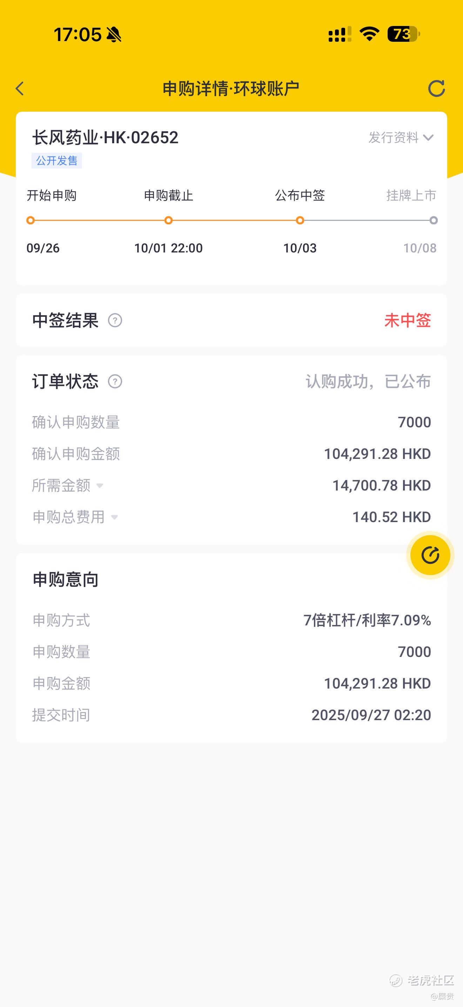Tap the battery indicator in status bar
This screenshot has height=1007, width=463.
coord(404,34)
